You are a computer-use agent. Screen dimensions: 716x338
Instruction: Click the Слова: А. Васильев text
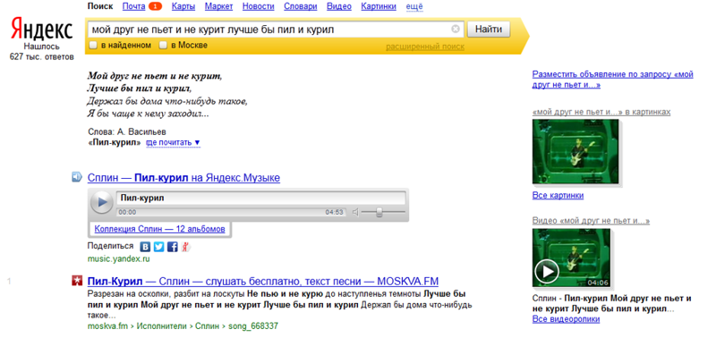click(x=127, y=132)
